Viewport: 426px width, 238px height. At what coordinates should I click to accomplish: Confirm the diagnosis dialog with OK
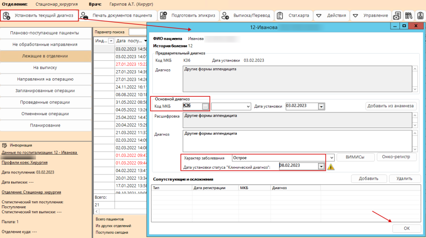pos(407,228)
